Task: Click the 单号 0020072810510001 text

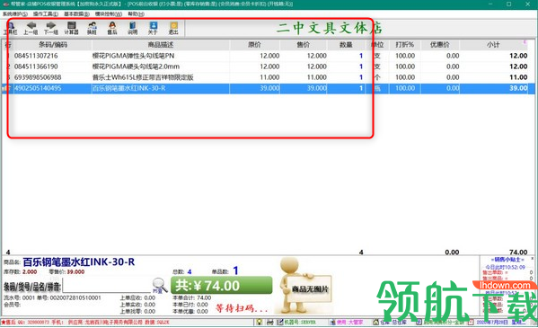Action: pos(69,297)
